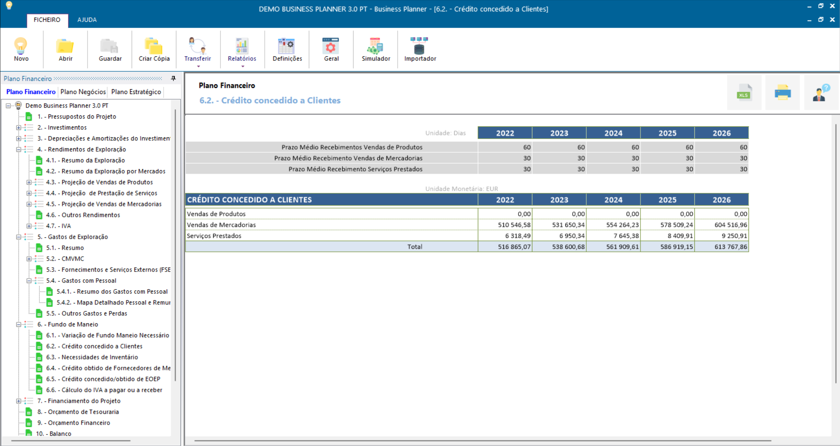Open 1. - Pressupostos do Projeto
The height and width of the screenshot is (446, 840).
(77, 117)
